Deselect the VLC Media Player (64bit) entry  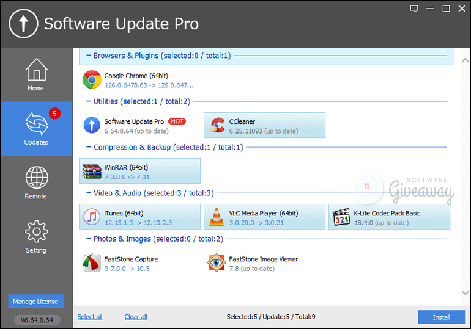point(264,217)
